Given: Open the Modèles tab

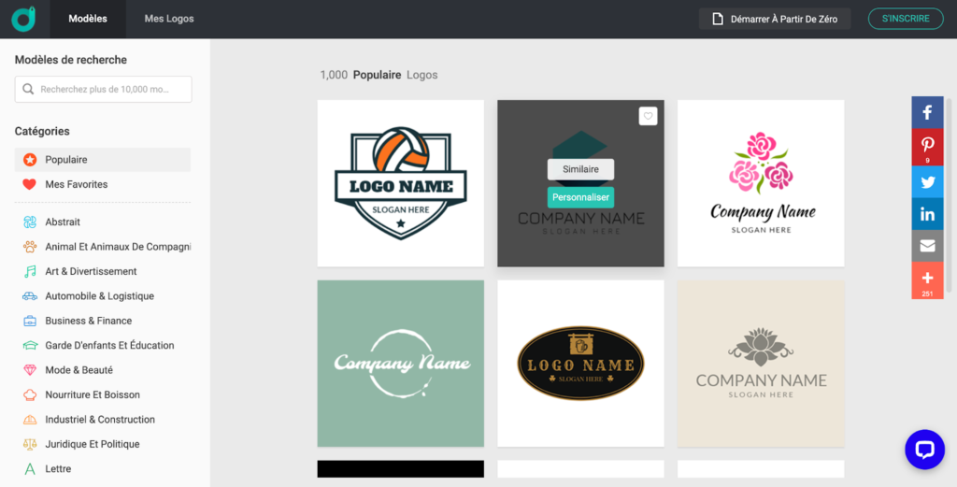Looking at the screenshot, I should (88, 19).
